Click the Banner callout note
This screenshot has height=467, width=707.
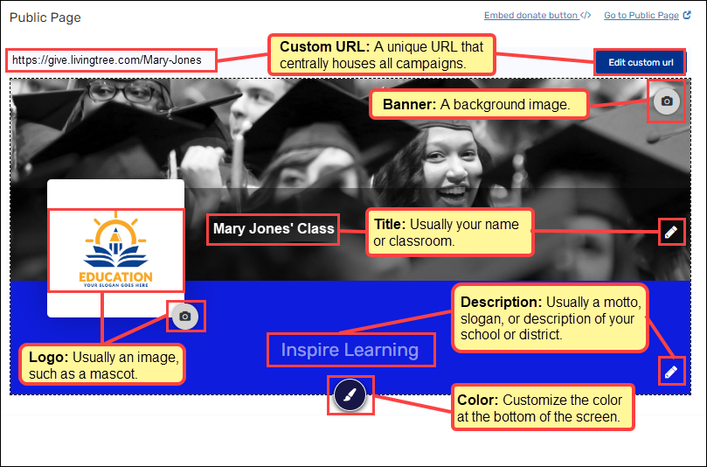coord(479,105)
